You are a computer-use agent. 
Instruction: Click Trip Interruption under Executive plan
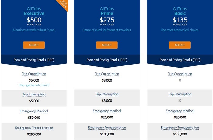click(34, 94)
